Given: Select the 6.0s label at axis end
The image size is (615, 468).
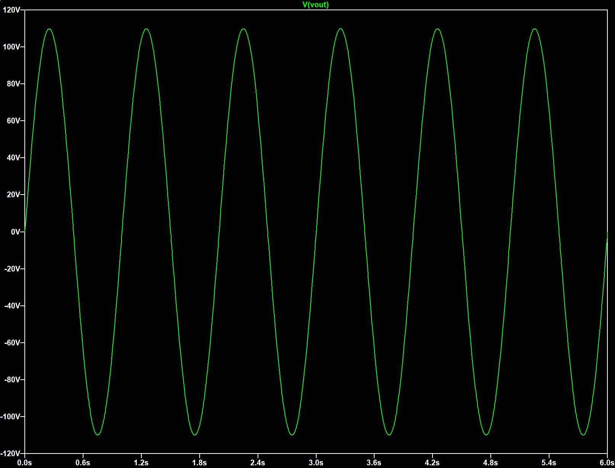Looking at the screenshot, I should (x=607, y=463).
